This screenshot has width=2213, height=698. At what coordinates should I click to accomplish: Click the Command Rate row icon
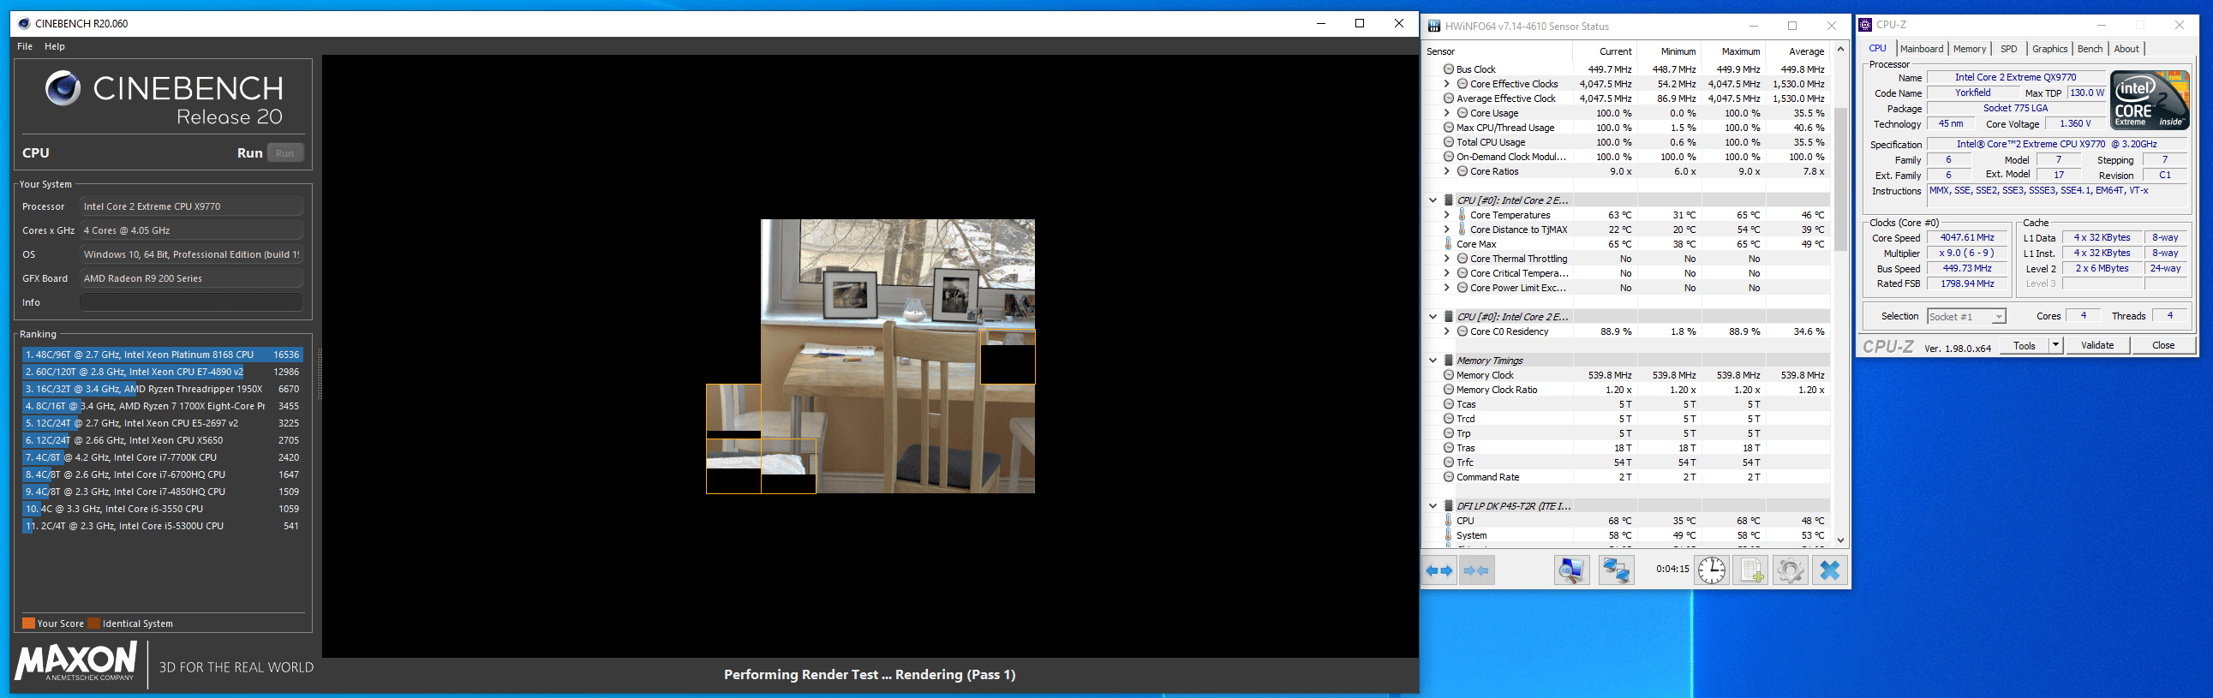[1449, 477]
